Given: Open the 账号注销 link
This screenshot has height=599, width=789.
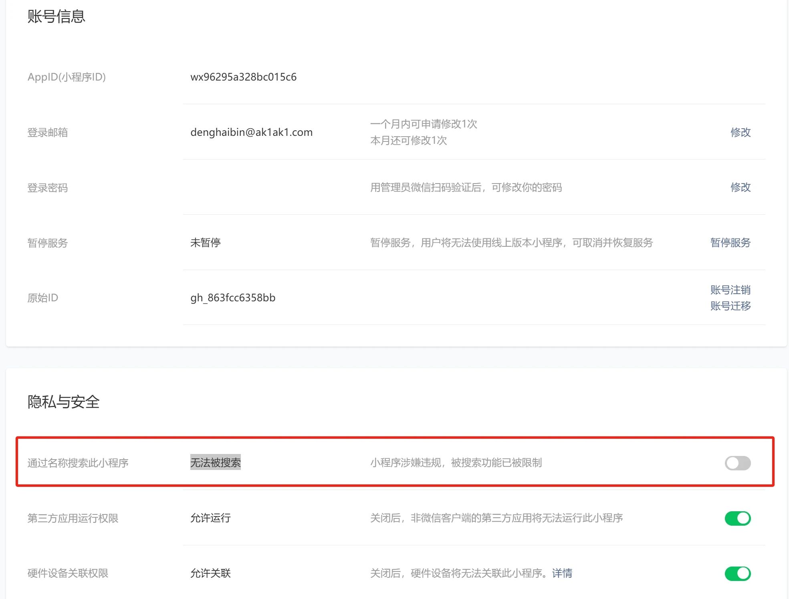Looking at the screenshot, I should [730, 290].
